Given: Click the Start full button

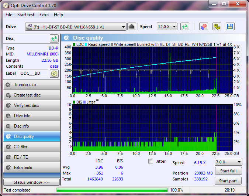Looking at the screenshot, I should point(228,171).
